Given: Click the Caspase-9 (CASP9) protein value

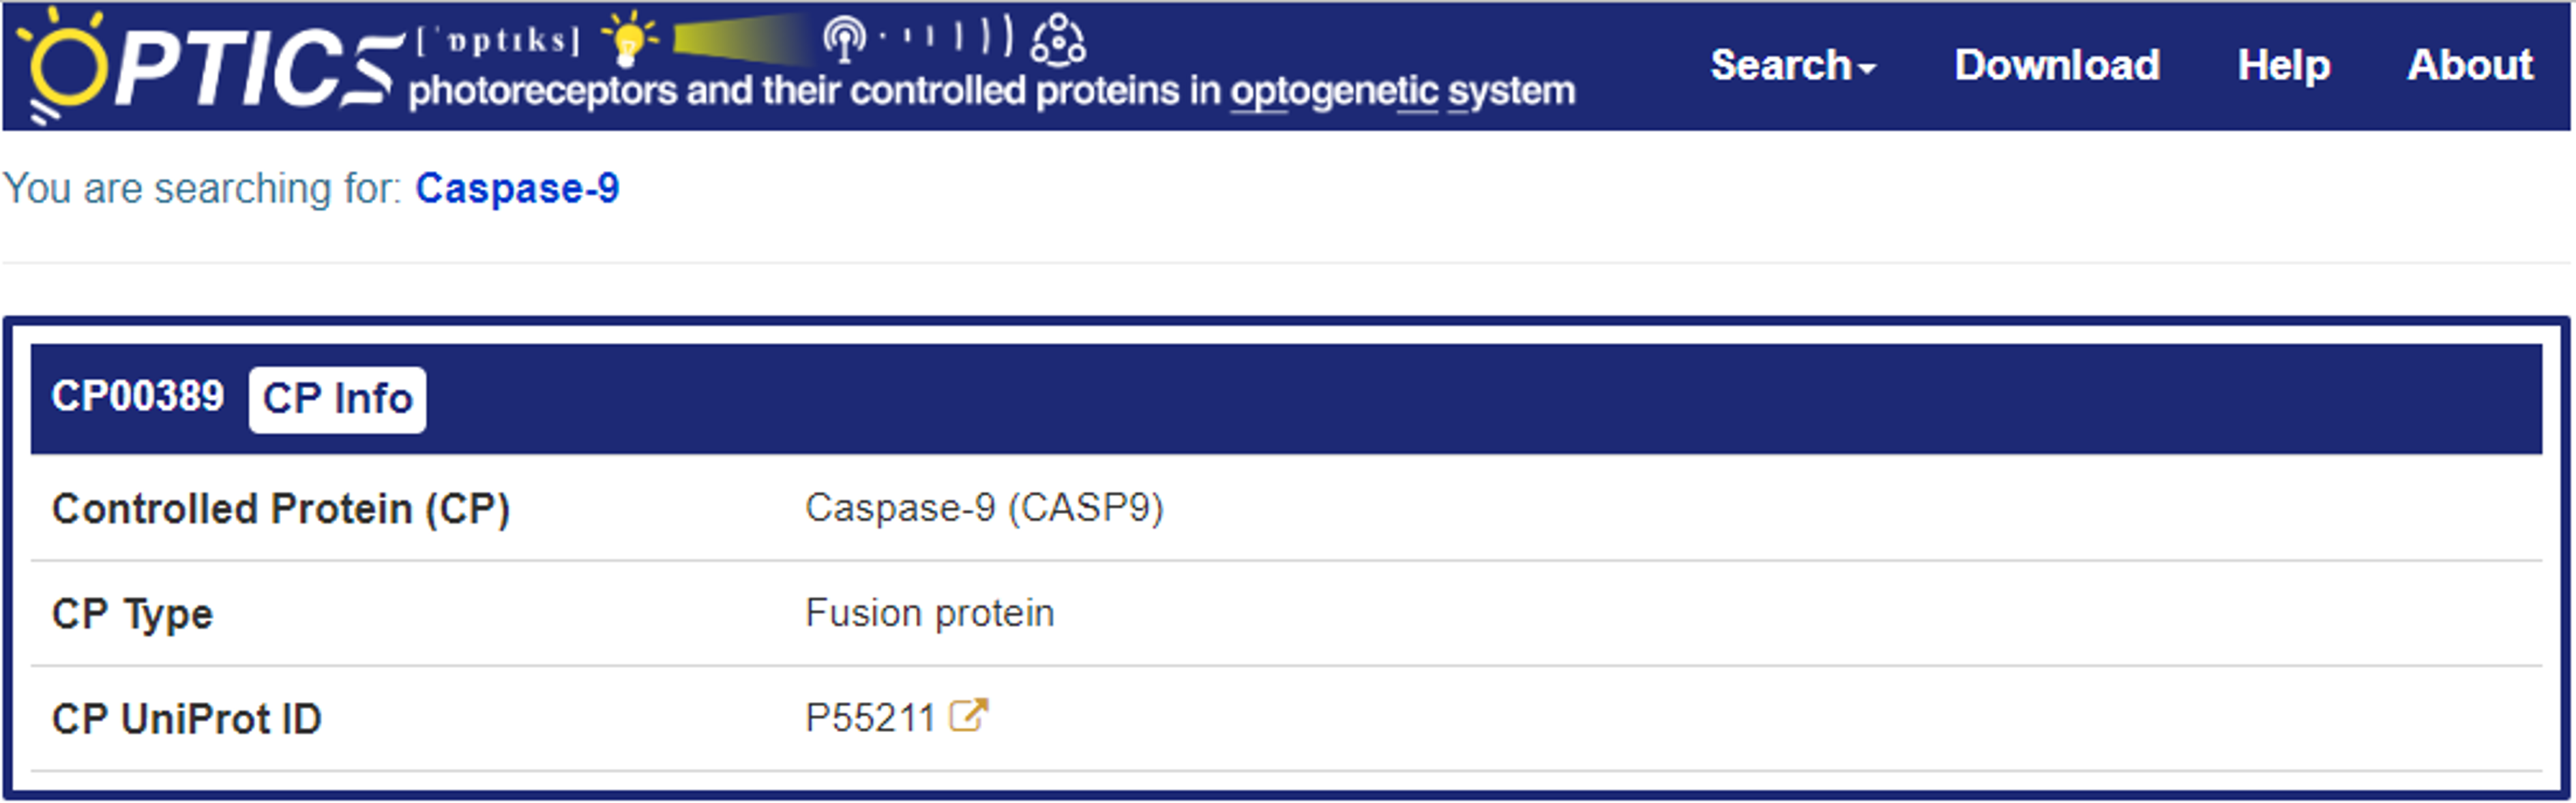Looking at the screenshot, I should click(984, 508).
